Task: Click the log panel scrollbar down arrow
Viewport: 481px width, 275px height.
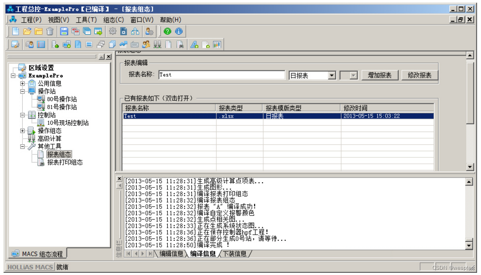Action: (x=469, y=245)
